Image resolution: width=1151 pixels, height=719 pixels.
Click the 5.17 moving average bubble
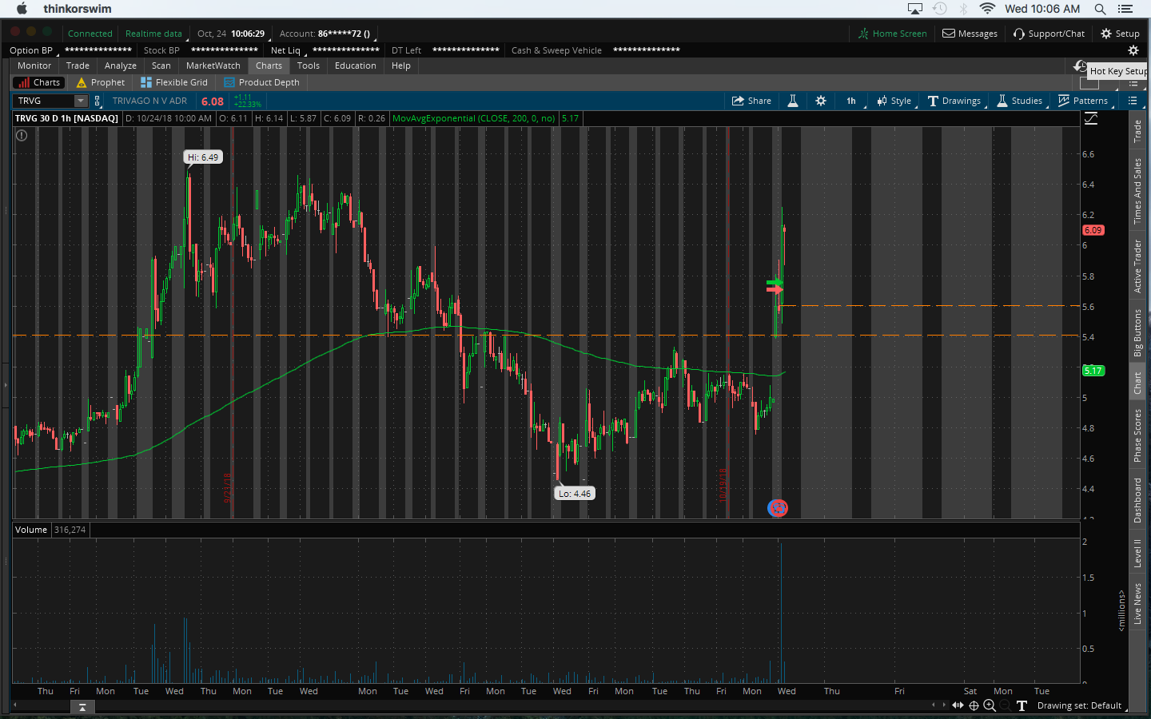tap(1093, 371)
